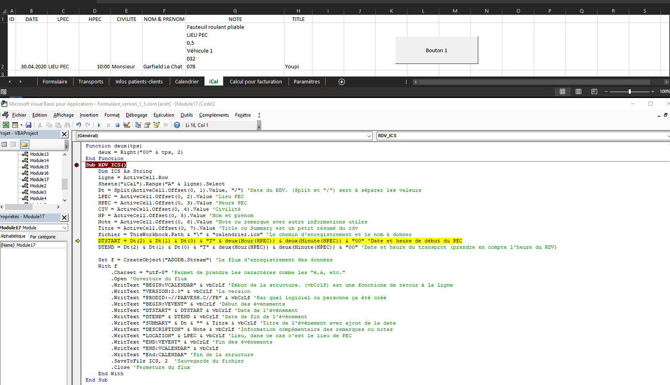Click the breakpoint dot beside Sub RDV_ICS

[77, 165]
